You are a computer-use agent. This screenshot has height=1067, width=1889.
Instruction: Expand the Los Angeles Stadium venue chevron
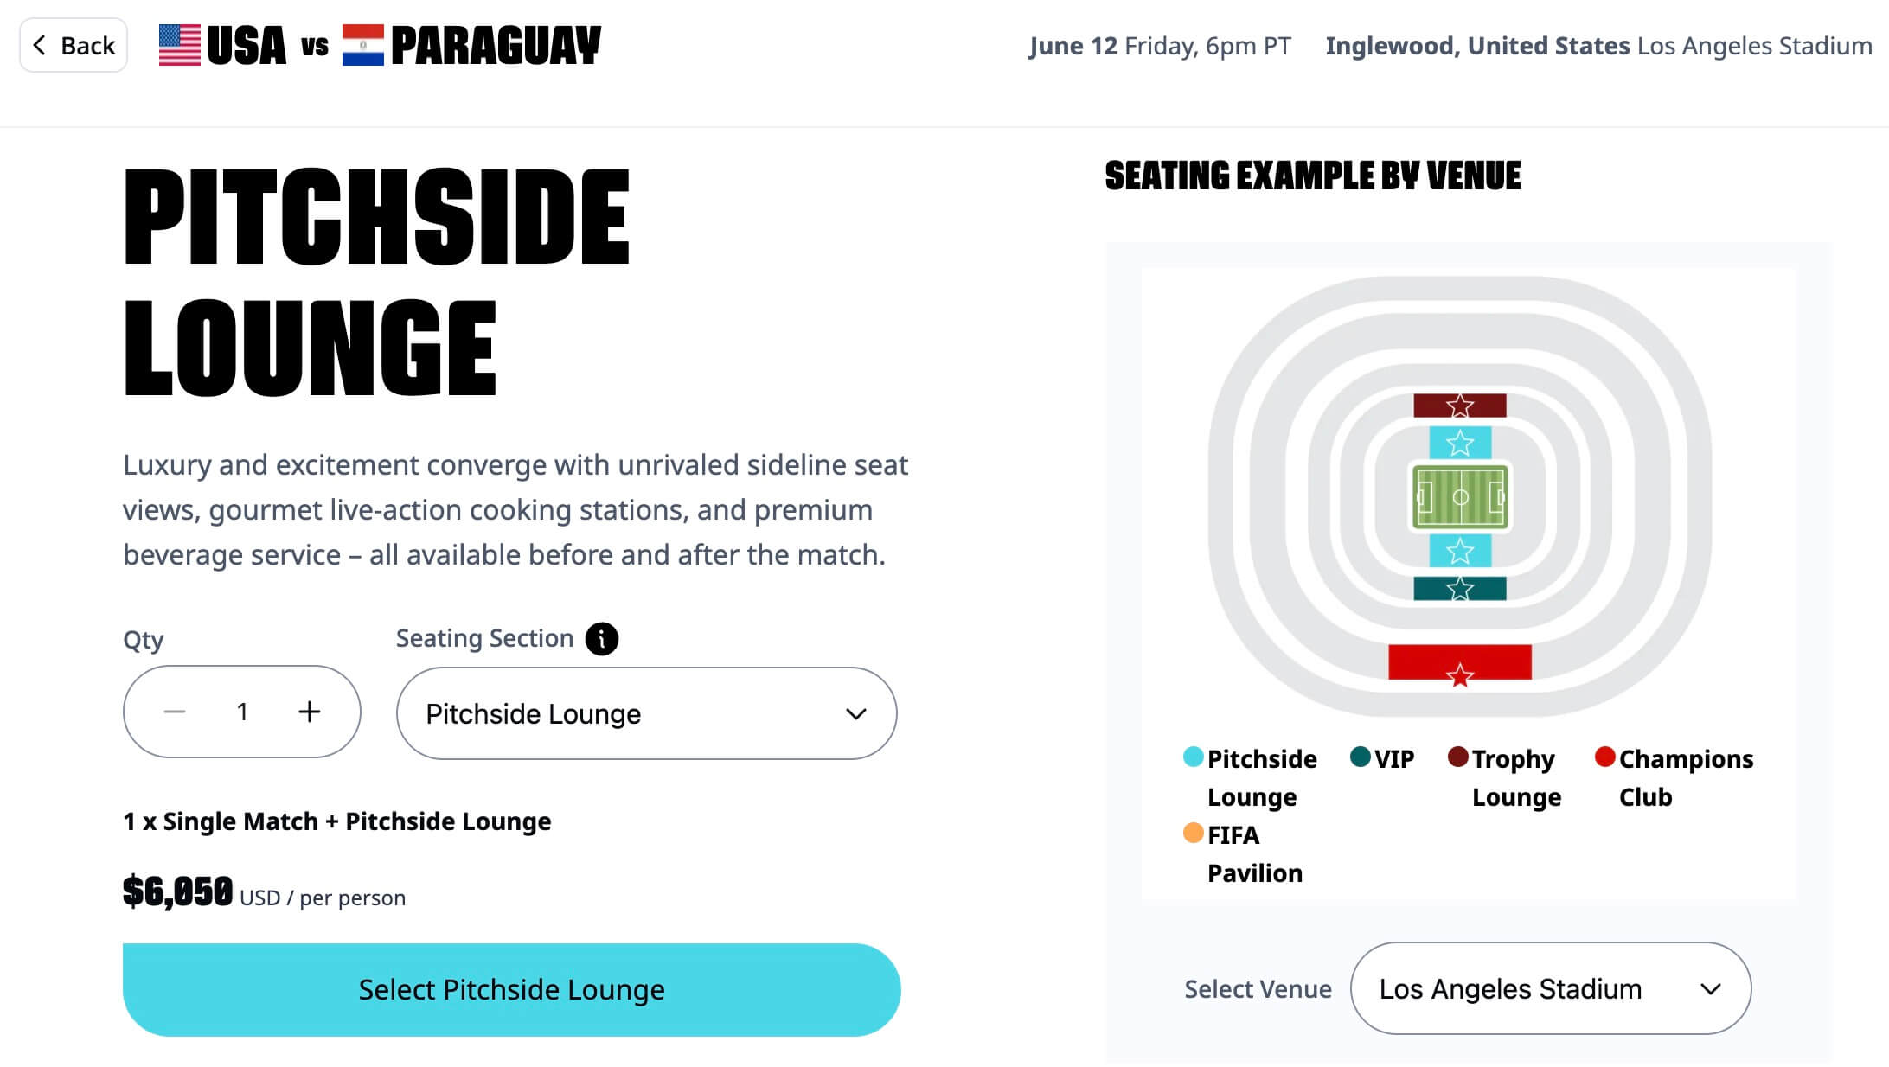pyautogui.click(x=1710, y=988)
